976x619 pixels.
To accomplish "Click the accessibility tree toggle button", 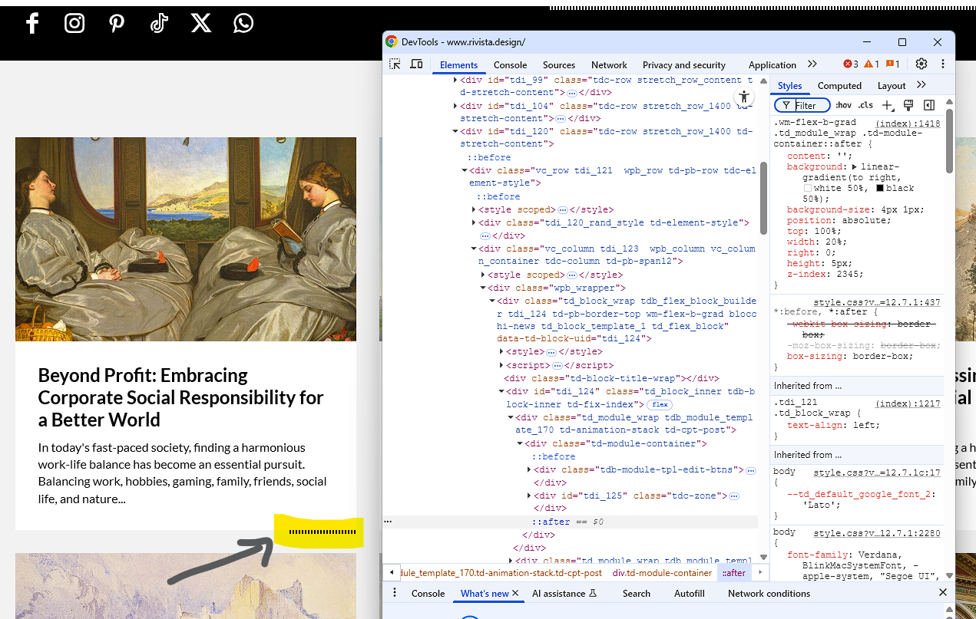I will pos(743,97).
